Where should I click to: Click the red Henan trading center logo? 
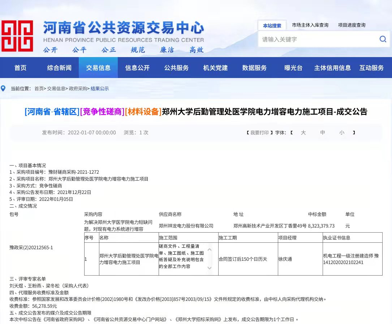17,36
